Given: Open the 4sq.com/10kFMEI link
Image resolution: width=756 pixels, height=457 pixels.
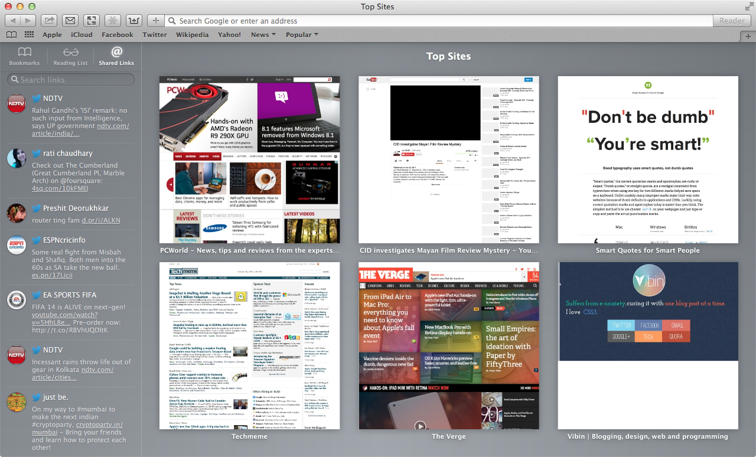Looking at the screenshot, I should (60, 188).
